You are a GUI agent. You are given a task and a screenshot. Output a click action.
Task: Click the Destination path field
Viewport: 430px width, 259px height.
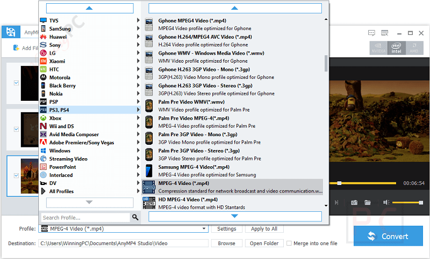point(124,243)
